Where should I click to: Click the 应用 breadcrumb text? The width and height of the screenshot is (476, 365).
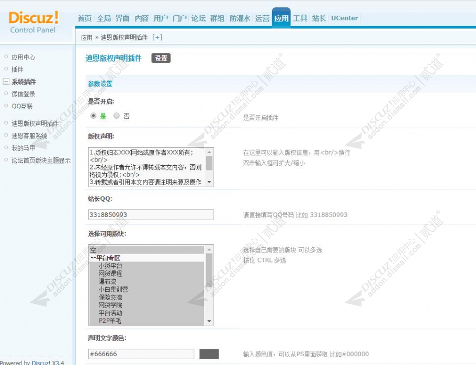tap(86, 37)
